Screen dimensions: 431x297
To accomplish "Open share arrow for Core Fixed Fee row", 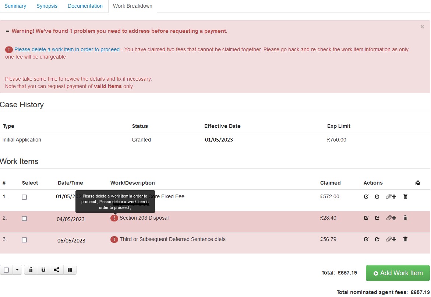I will (x=377, y=196).
